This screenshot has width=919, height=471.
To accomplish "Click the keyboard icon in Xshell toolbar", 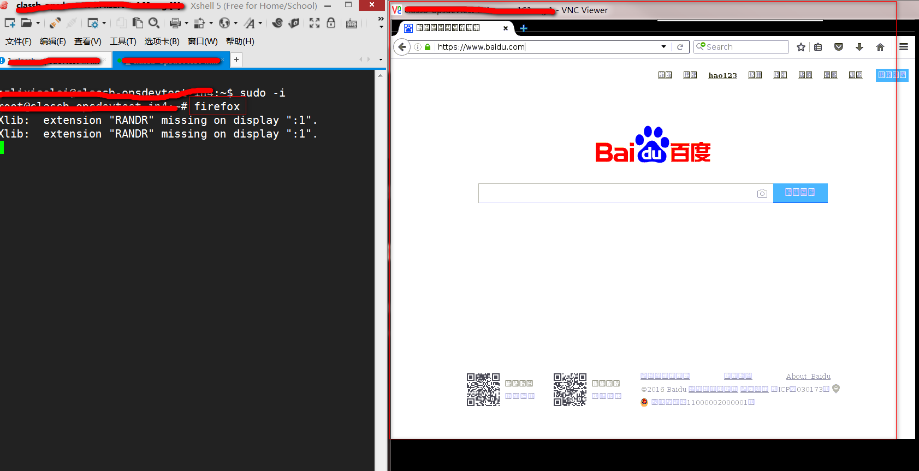I will coord(352,23).
